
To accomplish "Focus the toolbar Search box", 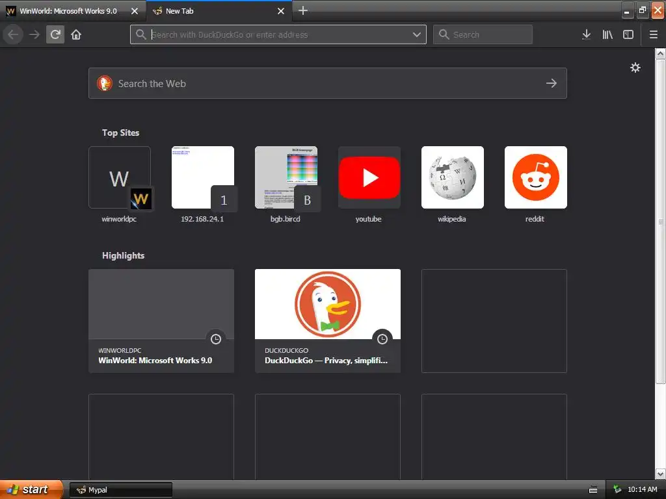I will coord(483,34).
